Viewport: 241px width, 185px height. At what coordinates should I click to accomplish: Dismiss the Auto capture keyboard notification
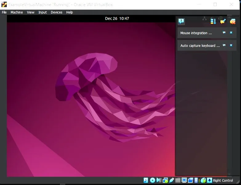pyautogui.click(x=231, y=45)
